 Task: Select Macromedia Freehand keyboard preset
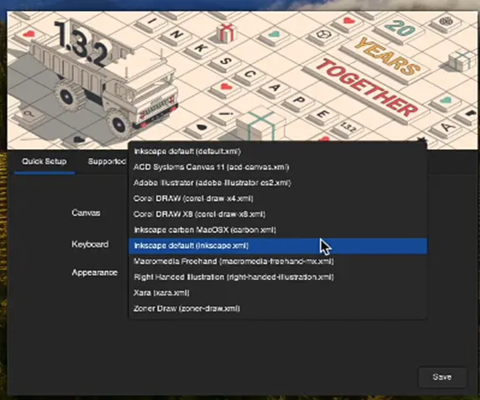[x=277, y=262]
